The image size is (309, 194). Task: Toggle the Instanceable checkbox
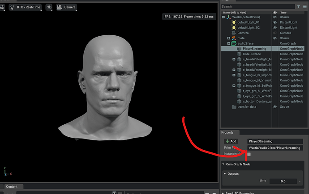coord(249,154)
